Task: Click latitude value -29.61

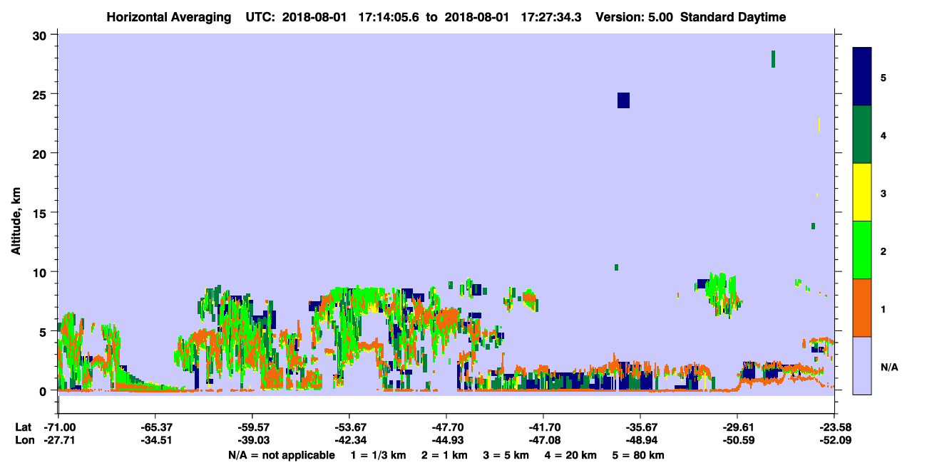Action: tap(737, 427)
